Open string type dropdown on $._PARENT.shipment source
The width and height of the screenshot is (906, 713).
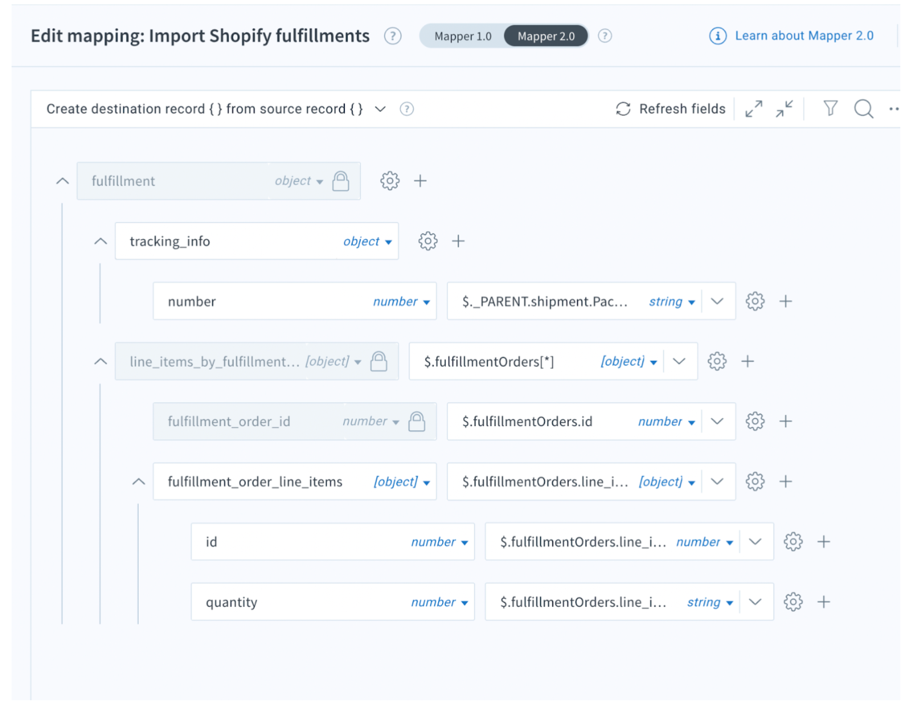(x=672, y=301)
